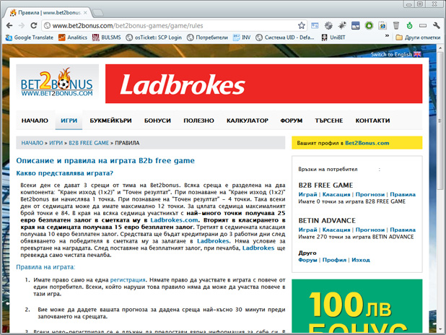Click Прогнози under B2B FREE GAME
Viewport: 446px width, 335px height.
pos(370,194)
